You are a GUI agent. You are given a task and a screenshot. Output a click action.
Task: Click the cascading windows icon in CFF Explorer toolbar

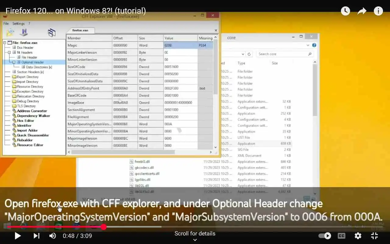click(x=51, y=33)
